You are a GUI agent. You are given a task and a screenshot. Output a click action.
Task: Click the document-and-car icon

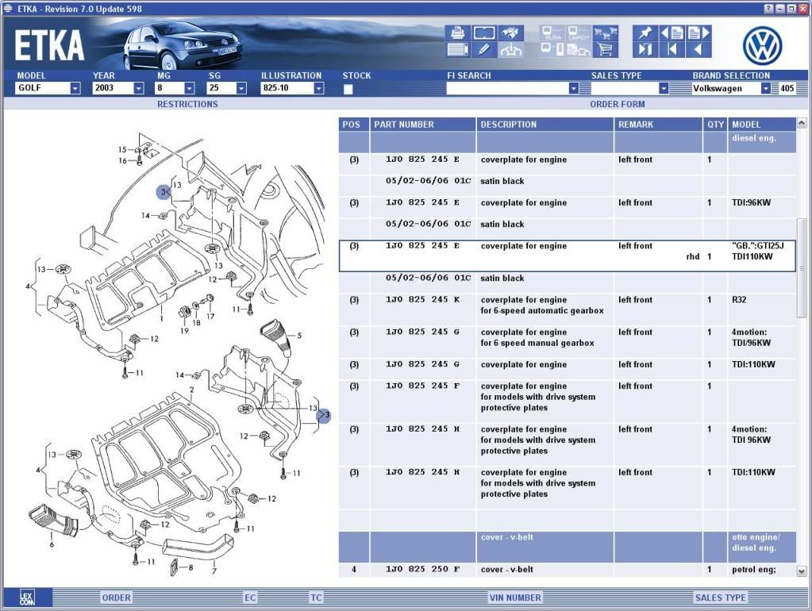pos(579,50)
